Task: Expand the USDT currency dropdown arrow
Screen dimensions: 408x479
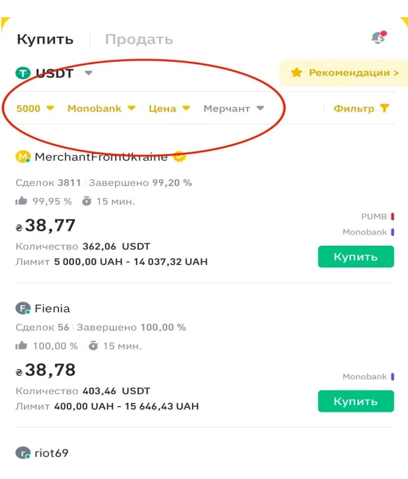Action: pos(89,73)
